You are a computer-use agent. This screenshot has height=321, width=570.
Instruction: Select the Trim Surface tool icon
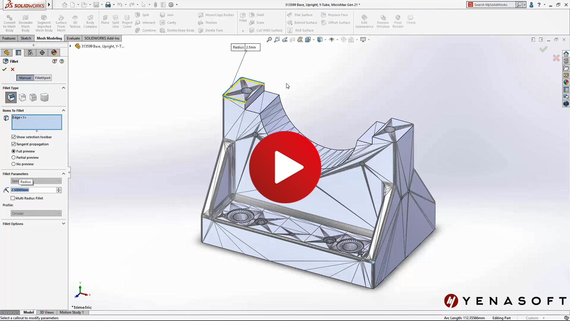pyautogui.click(x=290, y=15)
